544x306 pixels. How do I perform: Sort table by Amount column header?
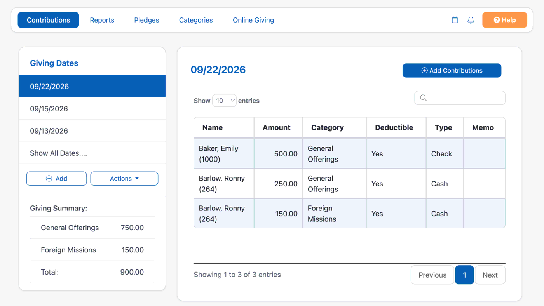pyautogui.click(x=278, y=127)
